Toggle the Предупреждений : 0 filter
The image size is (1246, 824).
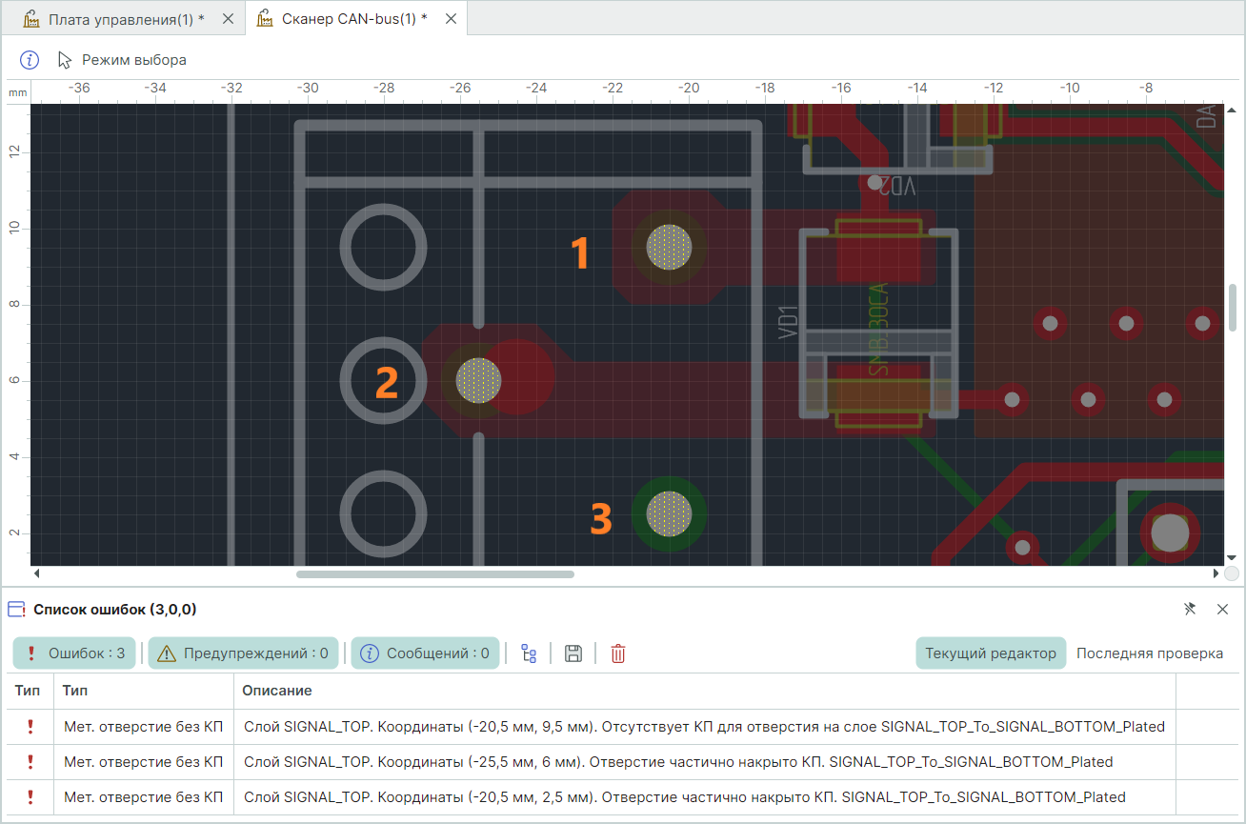point(244,653)
